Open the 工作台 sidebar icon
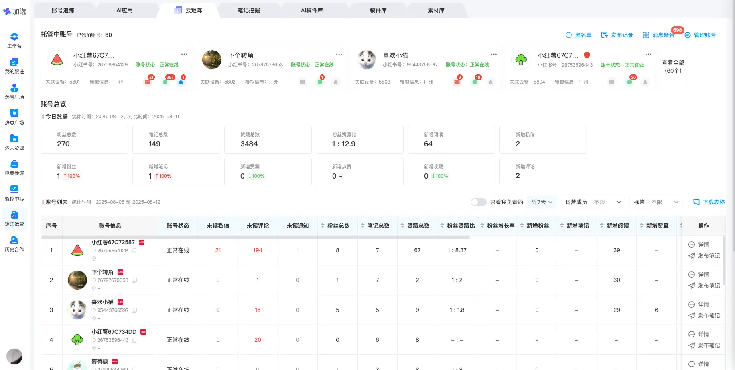Image resolution: width=735 pixels, height=370 pixels. pos(14,40)
